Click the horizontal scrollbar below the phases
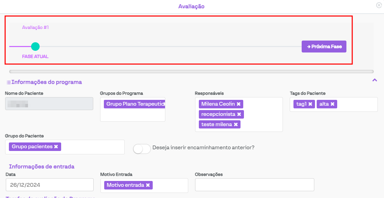 (x=191, y=72)
